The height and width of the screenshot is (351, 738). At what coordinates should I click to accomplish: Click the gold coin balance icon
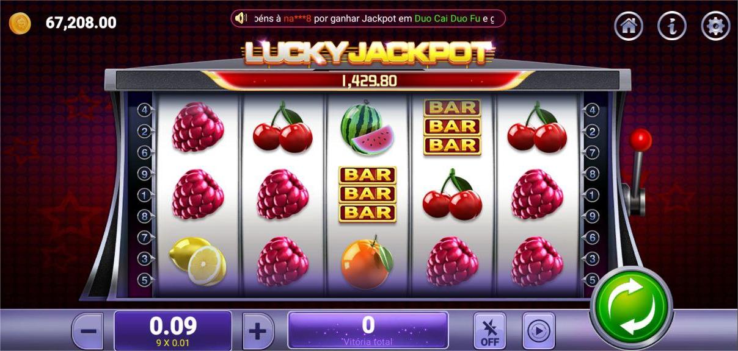(x=20, y=24)
